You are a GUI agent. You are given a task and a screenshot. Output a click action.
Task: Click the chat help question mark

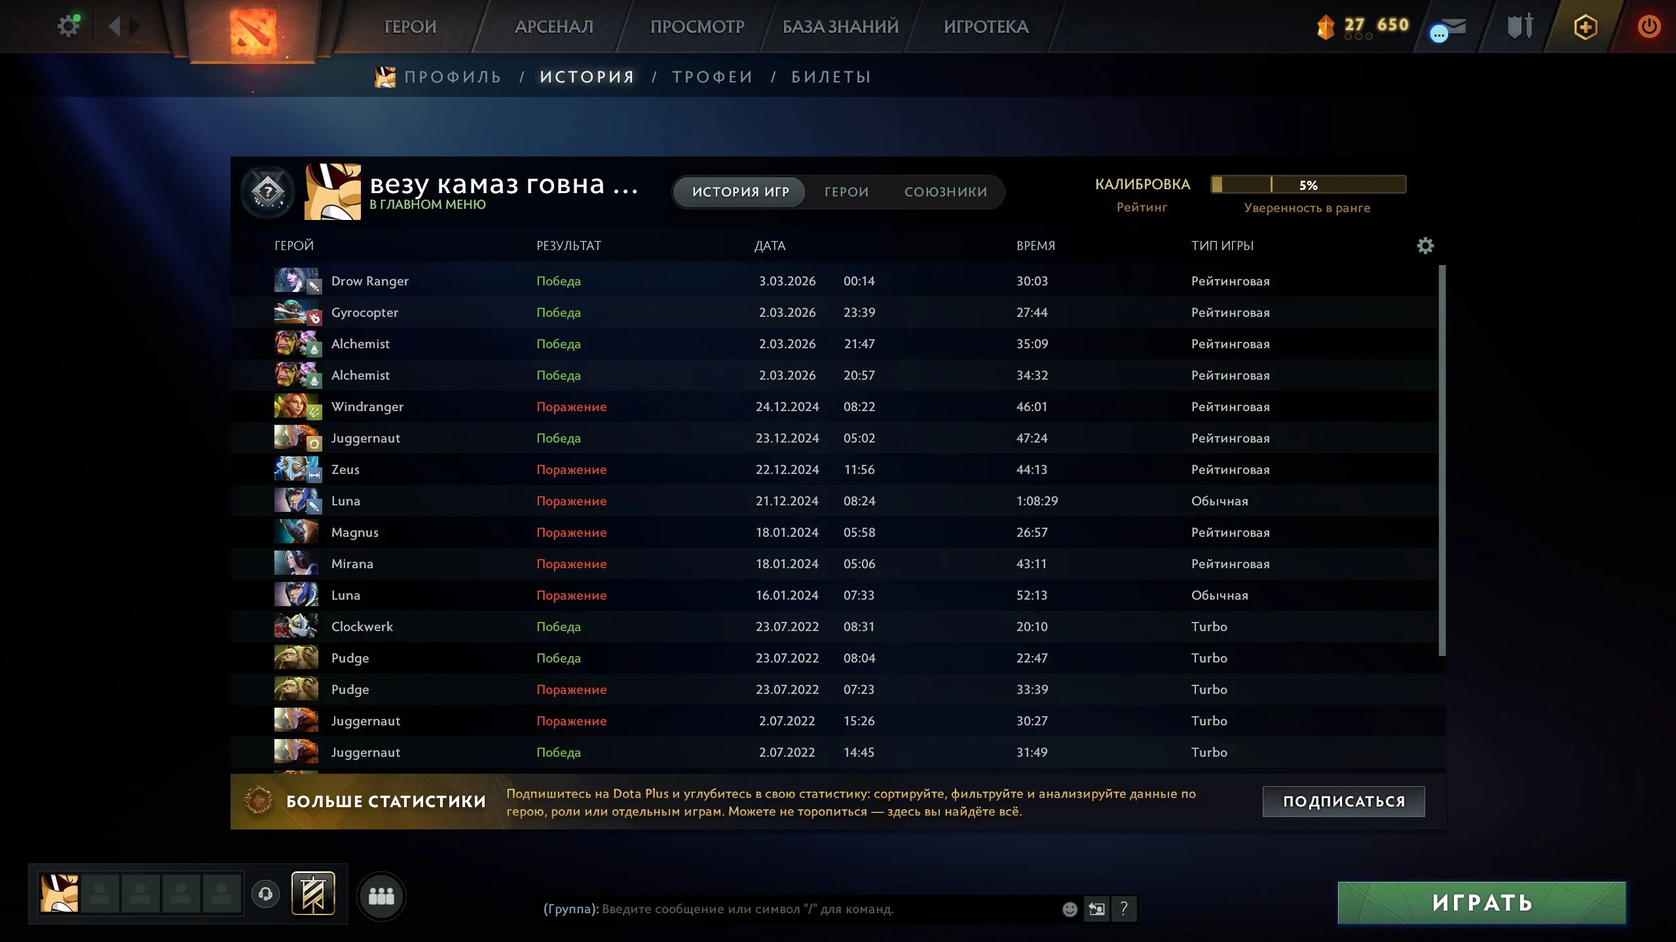[1124, 909]
